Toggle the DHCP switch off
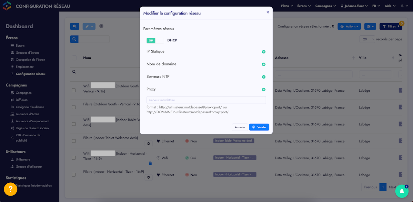413x202 pixels. pyautogui.click(x=155, y=41)
